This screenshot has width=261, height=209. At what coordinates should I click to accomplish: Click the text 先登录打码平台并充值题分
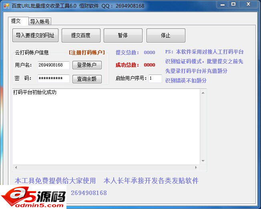pyautogui.click(x=196, y=71)
